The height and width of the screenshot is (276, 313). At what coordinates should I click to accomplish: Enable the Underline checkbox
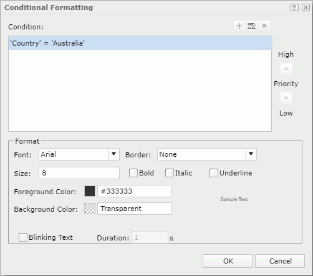[214, 173]
